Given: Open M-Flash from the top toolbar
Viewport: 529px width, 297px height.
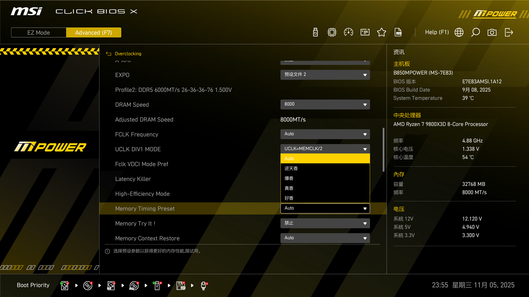Looking at the screenshot, I should (315, 32).
